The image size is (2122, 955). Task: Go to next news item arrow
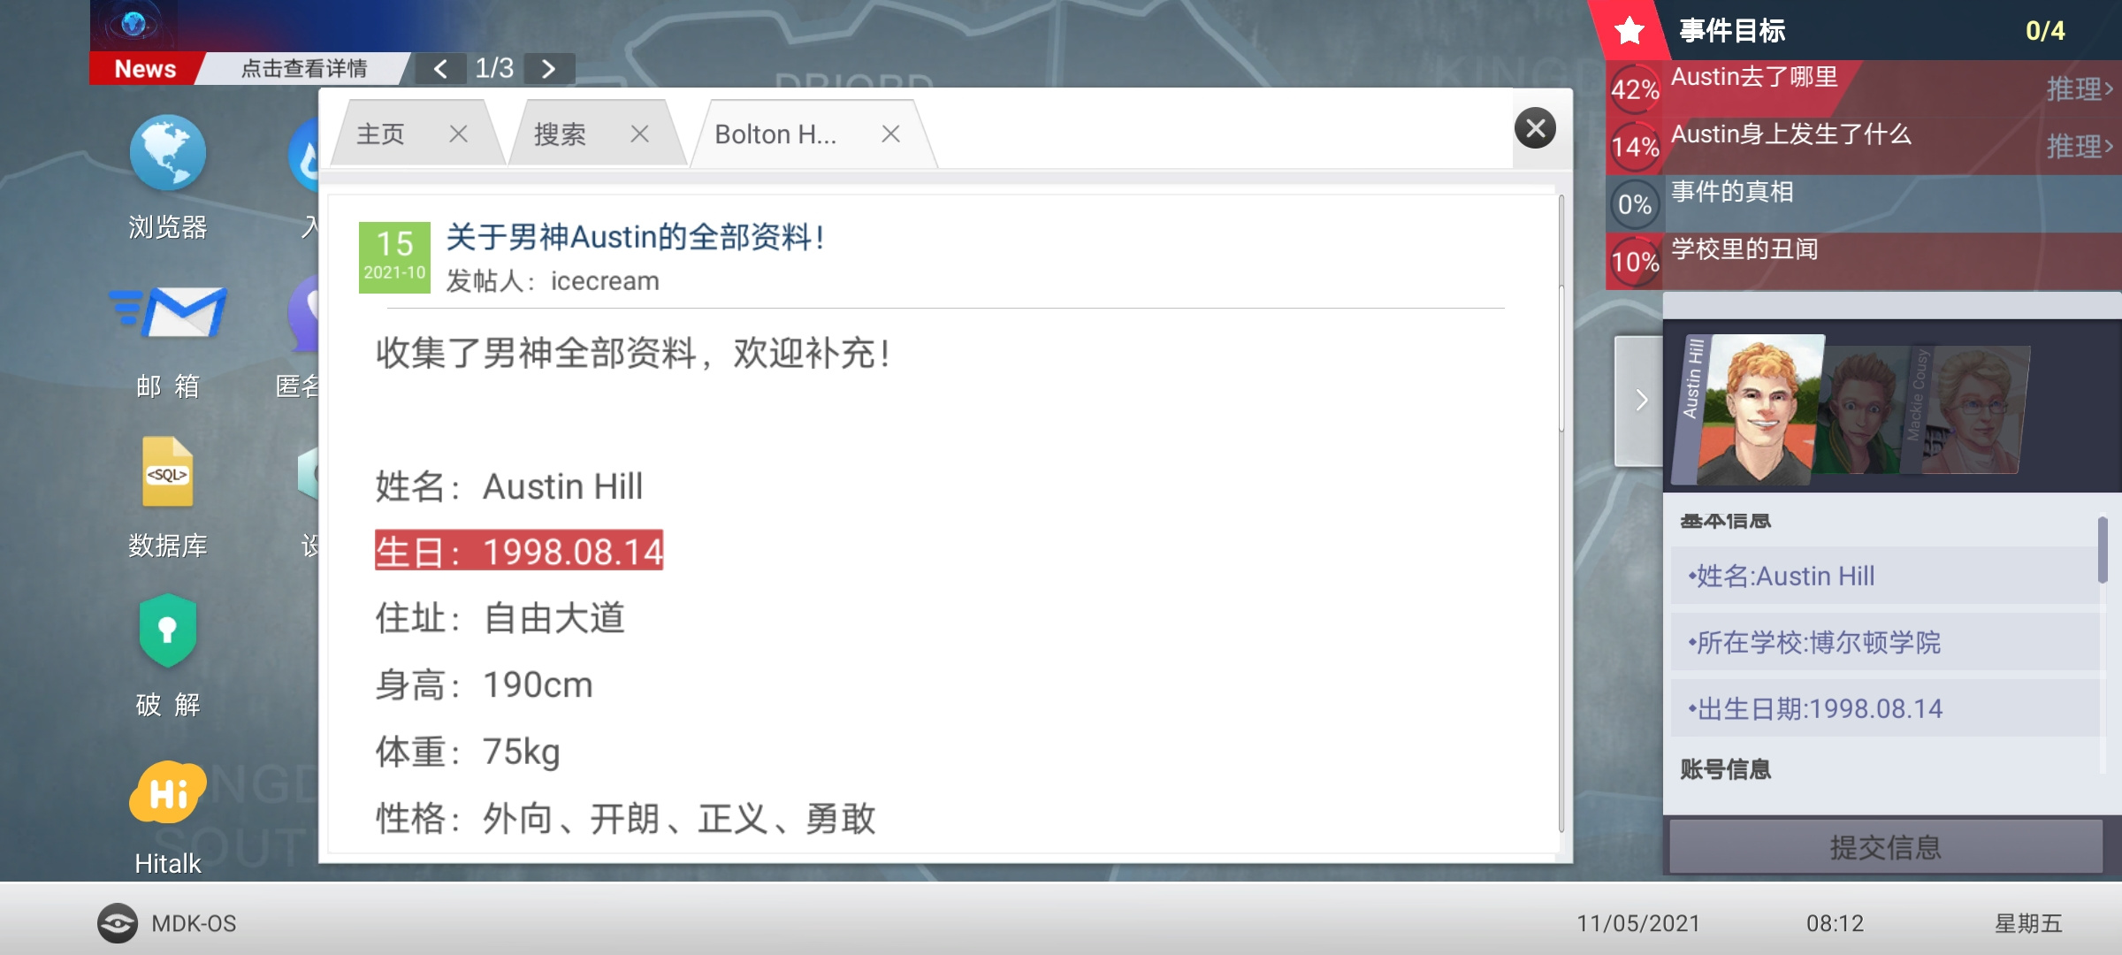point(548,69)
